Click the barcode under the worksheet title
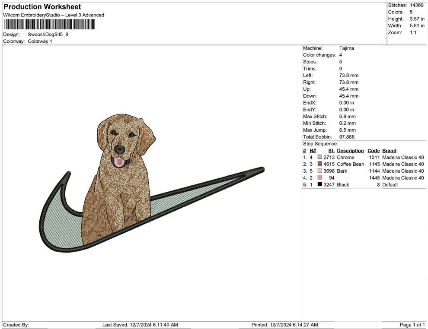Viewport: 428px width, 329px height. pyautogui.click(x=49, y=25)
